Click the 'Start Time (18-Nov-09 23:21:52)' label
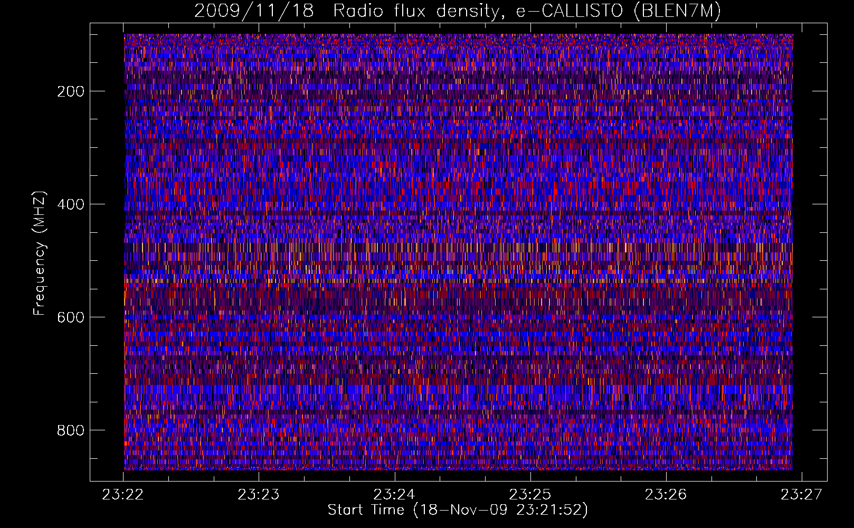The height and width of the screenshot is (528, 854). [x=458, y=510]
